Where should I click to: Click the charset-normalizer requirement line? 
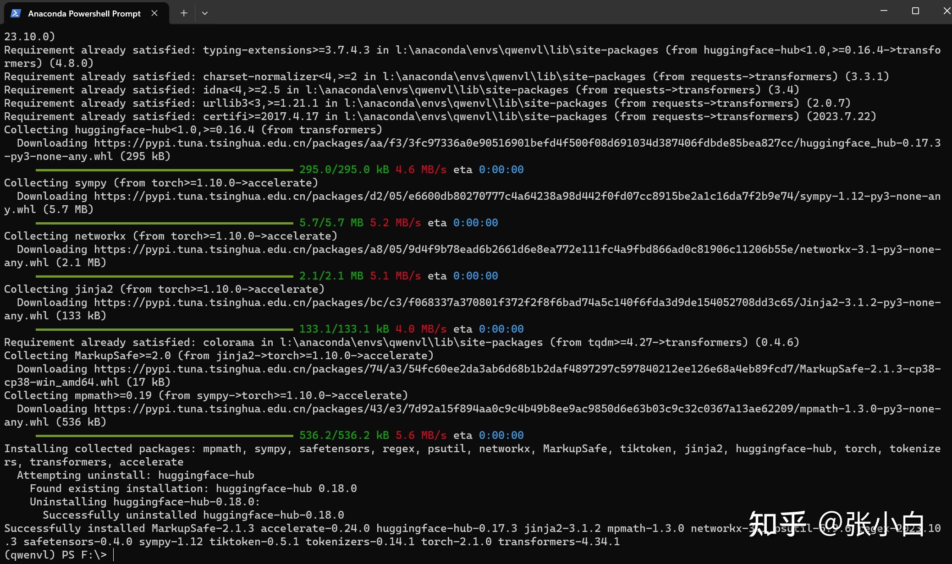point(446,77)
